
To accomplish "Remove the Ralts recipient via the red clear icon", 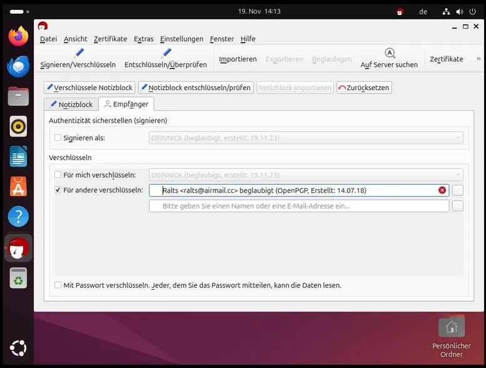I will click(x=442, y=190).
